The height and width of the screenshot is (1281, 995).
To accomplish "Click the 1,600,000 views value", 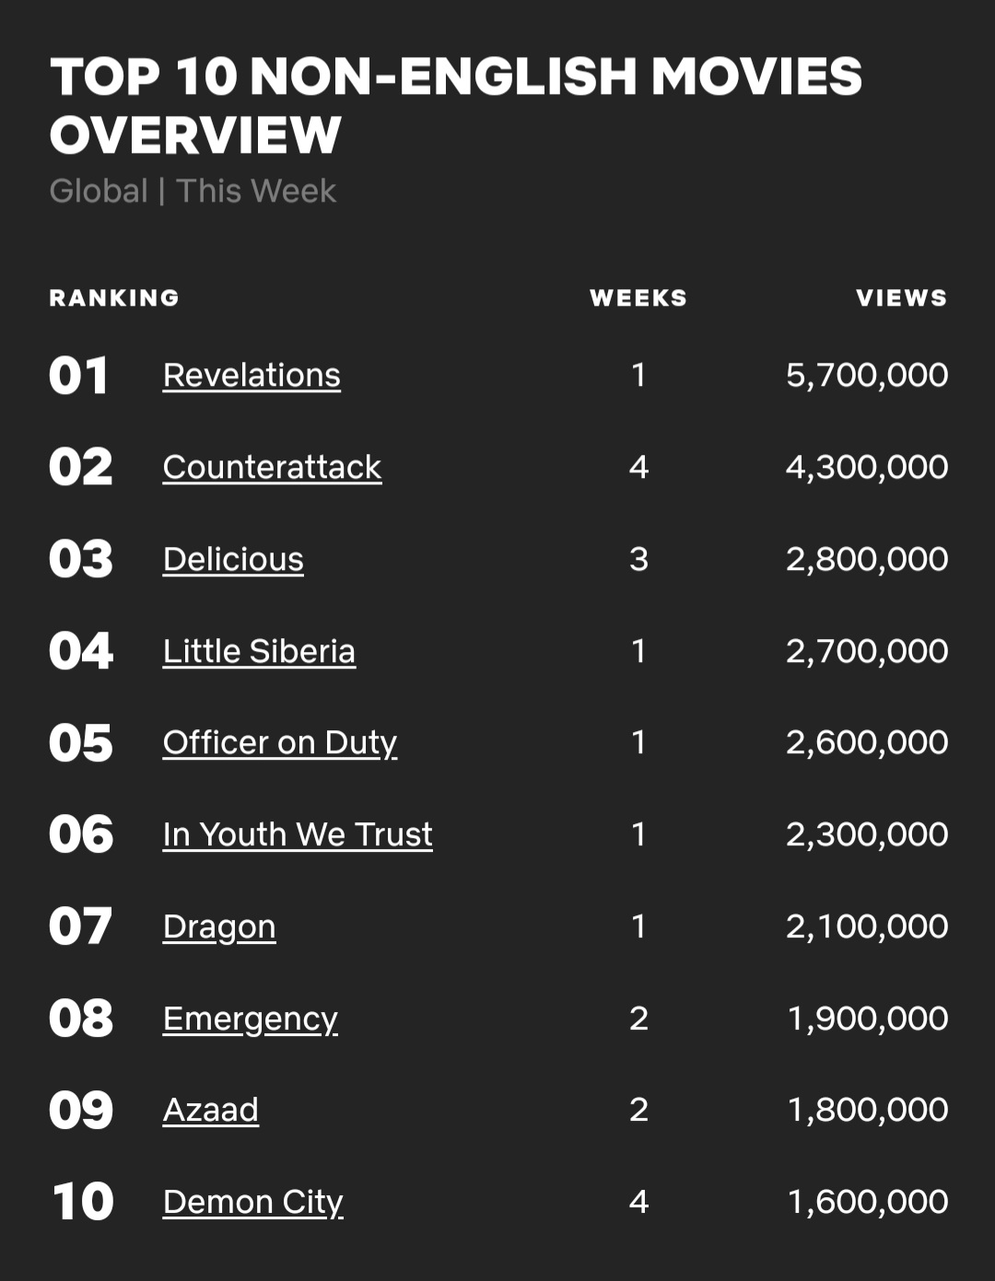I will click(868, 1202).
